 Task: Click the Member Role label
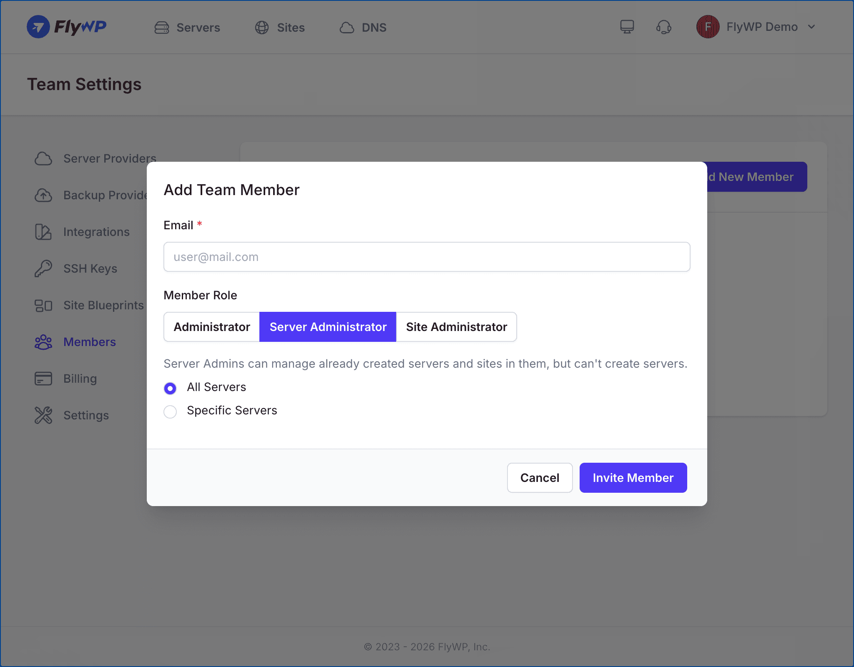click(x=201, y=295)
